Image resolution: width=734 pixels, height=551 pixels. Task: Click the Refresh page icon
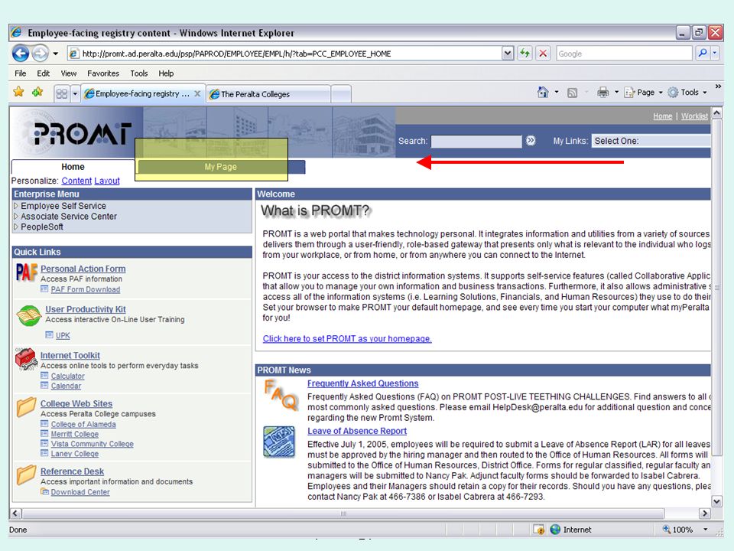tap(525, 54)
